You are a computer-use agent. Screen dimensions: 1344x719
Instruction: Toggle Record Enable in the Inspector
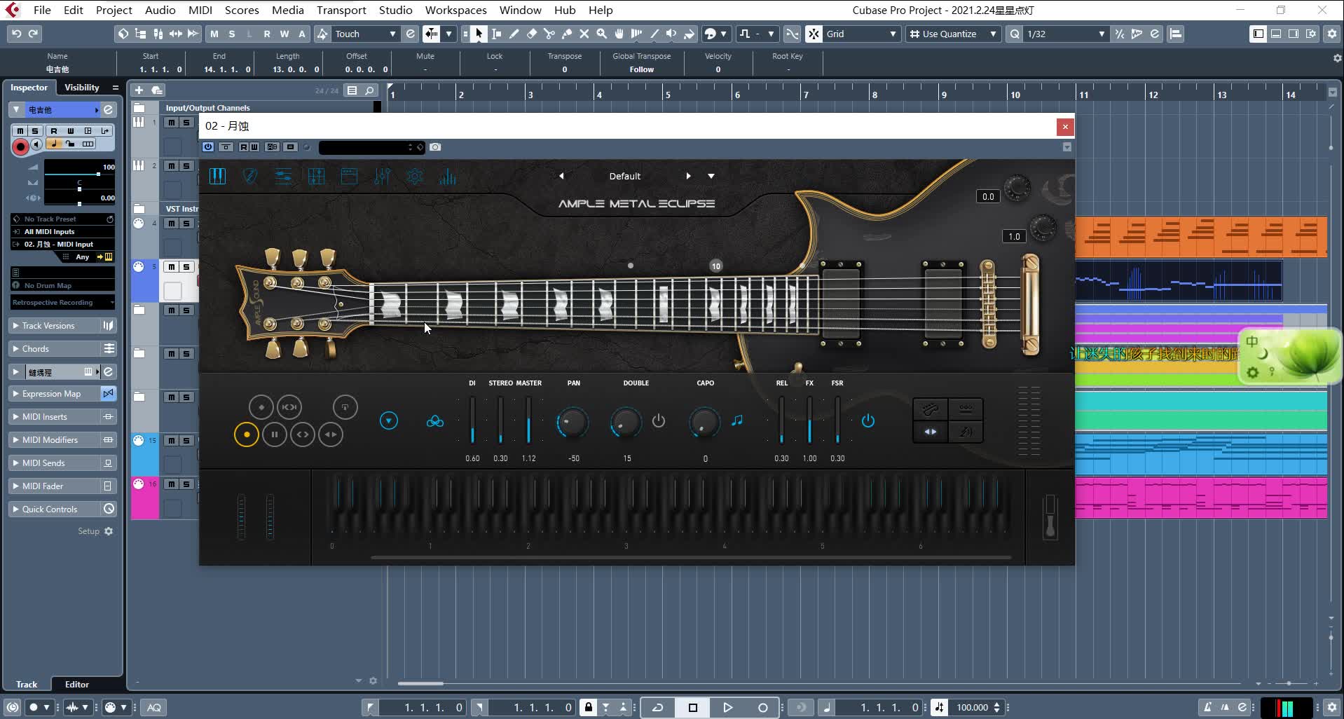click(x=20, y=146)
